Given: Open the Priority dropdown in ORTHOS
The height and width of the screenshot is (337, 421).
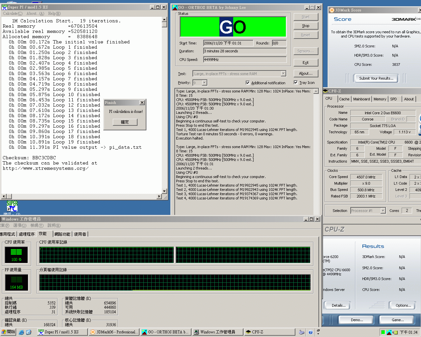Looking at the screenshot, I should click(205, 83).
